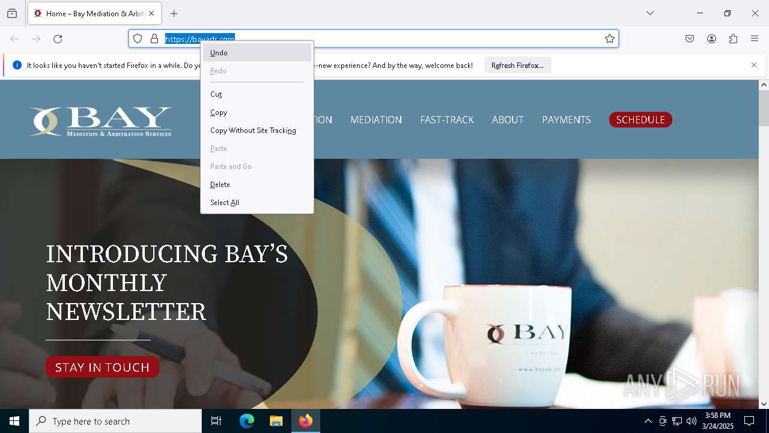Click the page scrollbar down arrow
This screenshot has width=769, height=433.
[764, 404]
